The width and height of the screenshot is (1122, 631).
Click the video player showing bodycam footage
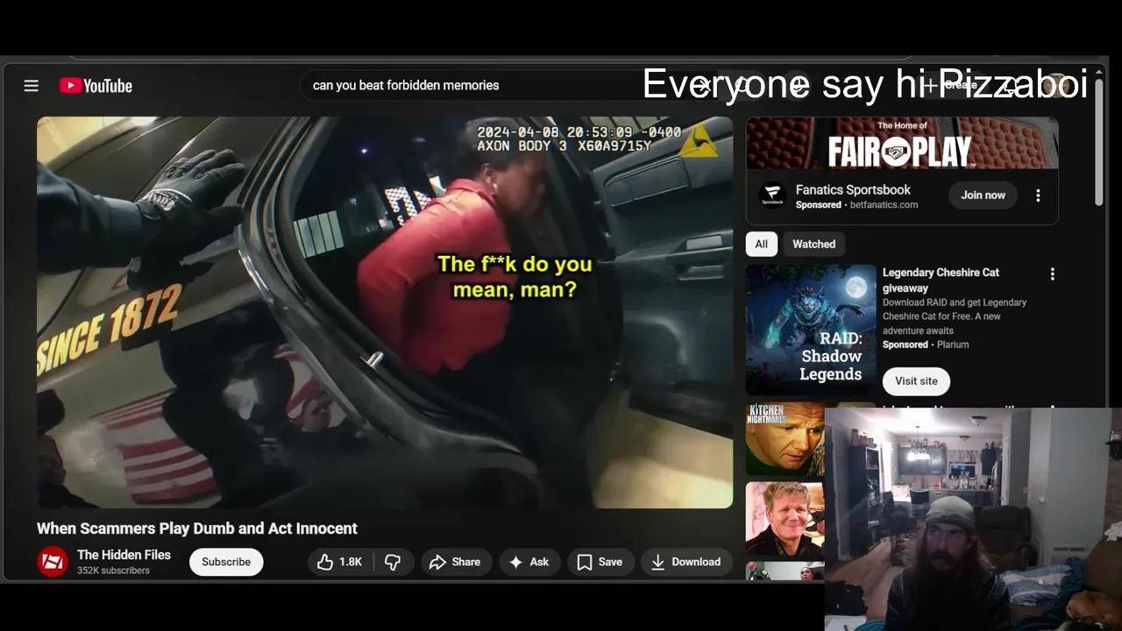click(385, 312)
